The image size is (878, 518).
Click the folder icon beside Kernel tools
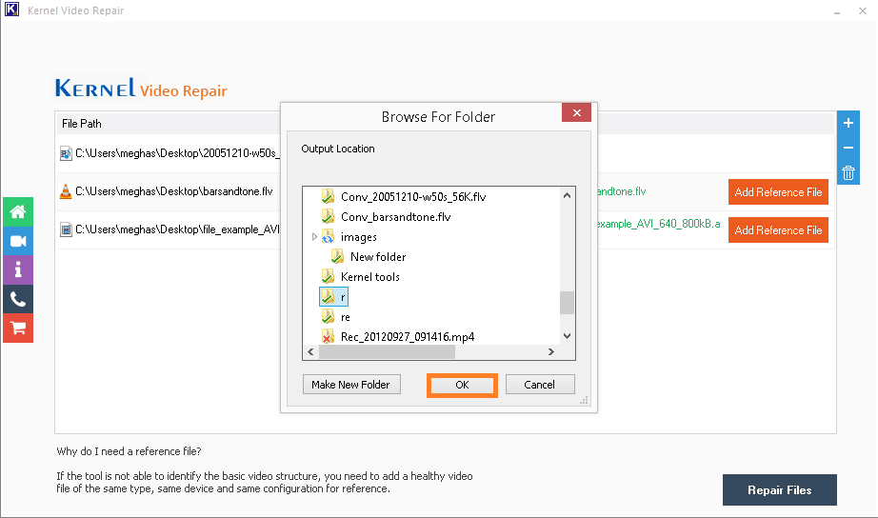pos(328,277)
